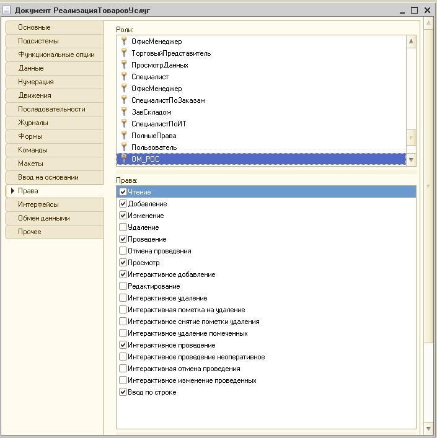The image size is (437, 438).
Task: Click the key icon next to ПолныеПрава role
Action: [x=124, y=135]
